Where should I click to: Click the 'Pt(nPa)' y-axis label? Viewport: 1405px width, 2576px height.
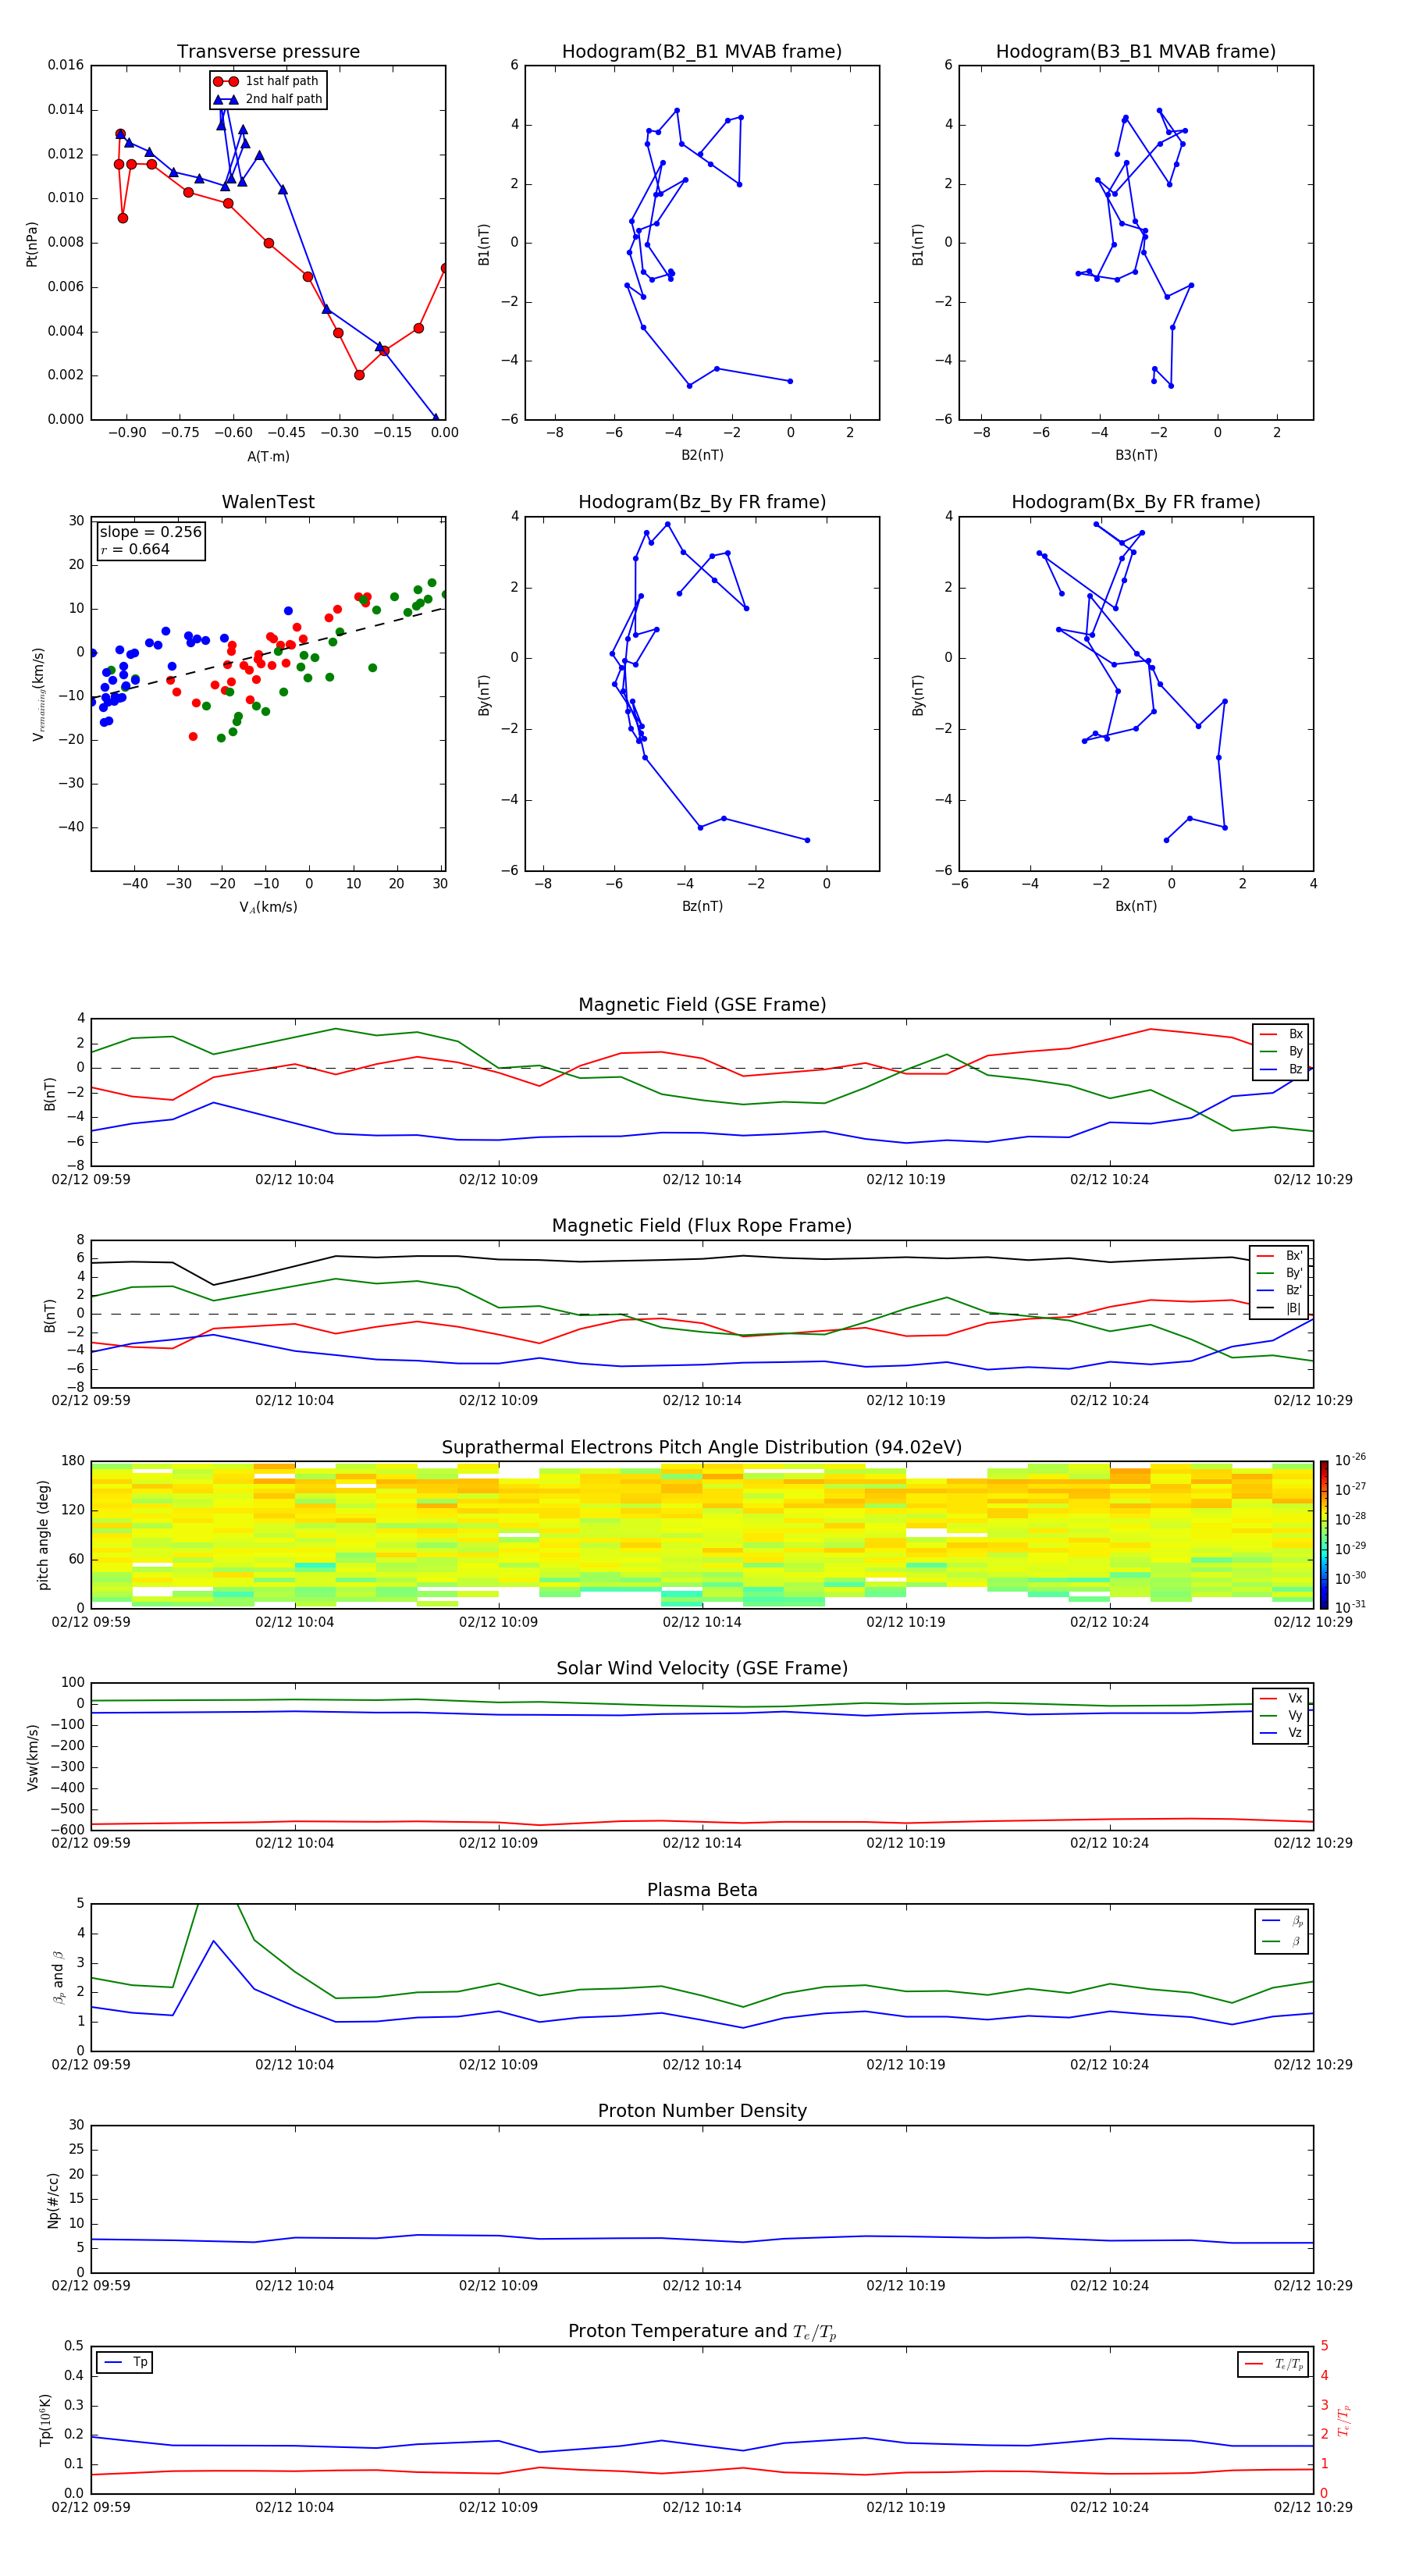pyautogui.click(x=32, y=244)
